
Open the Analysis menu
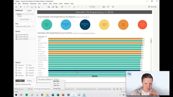point(45,4)
